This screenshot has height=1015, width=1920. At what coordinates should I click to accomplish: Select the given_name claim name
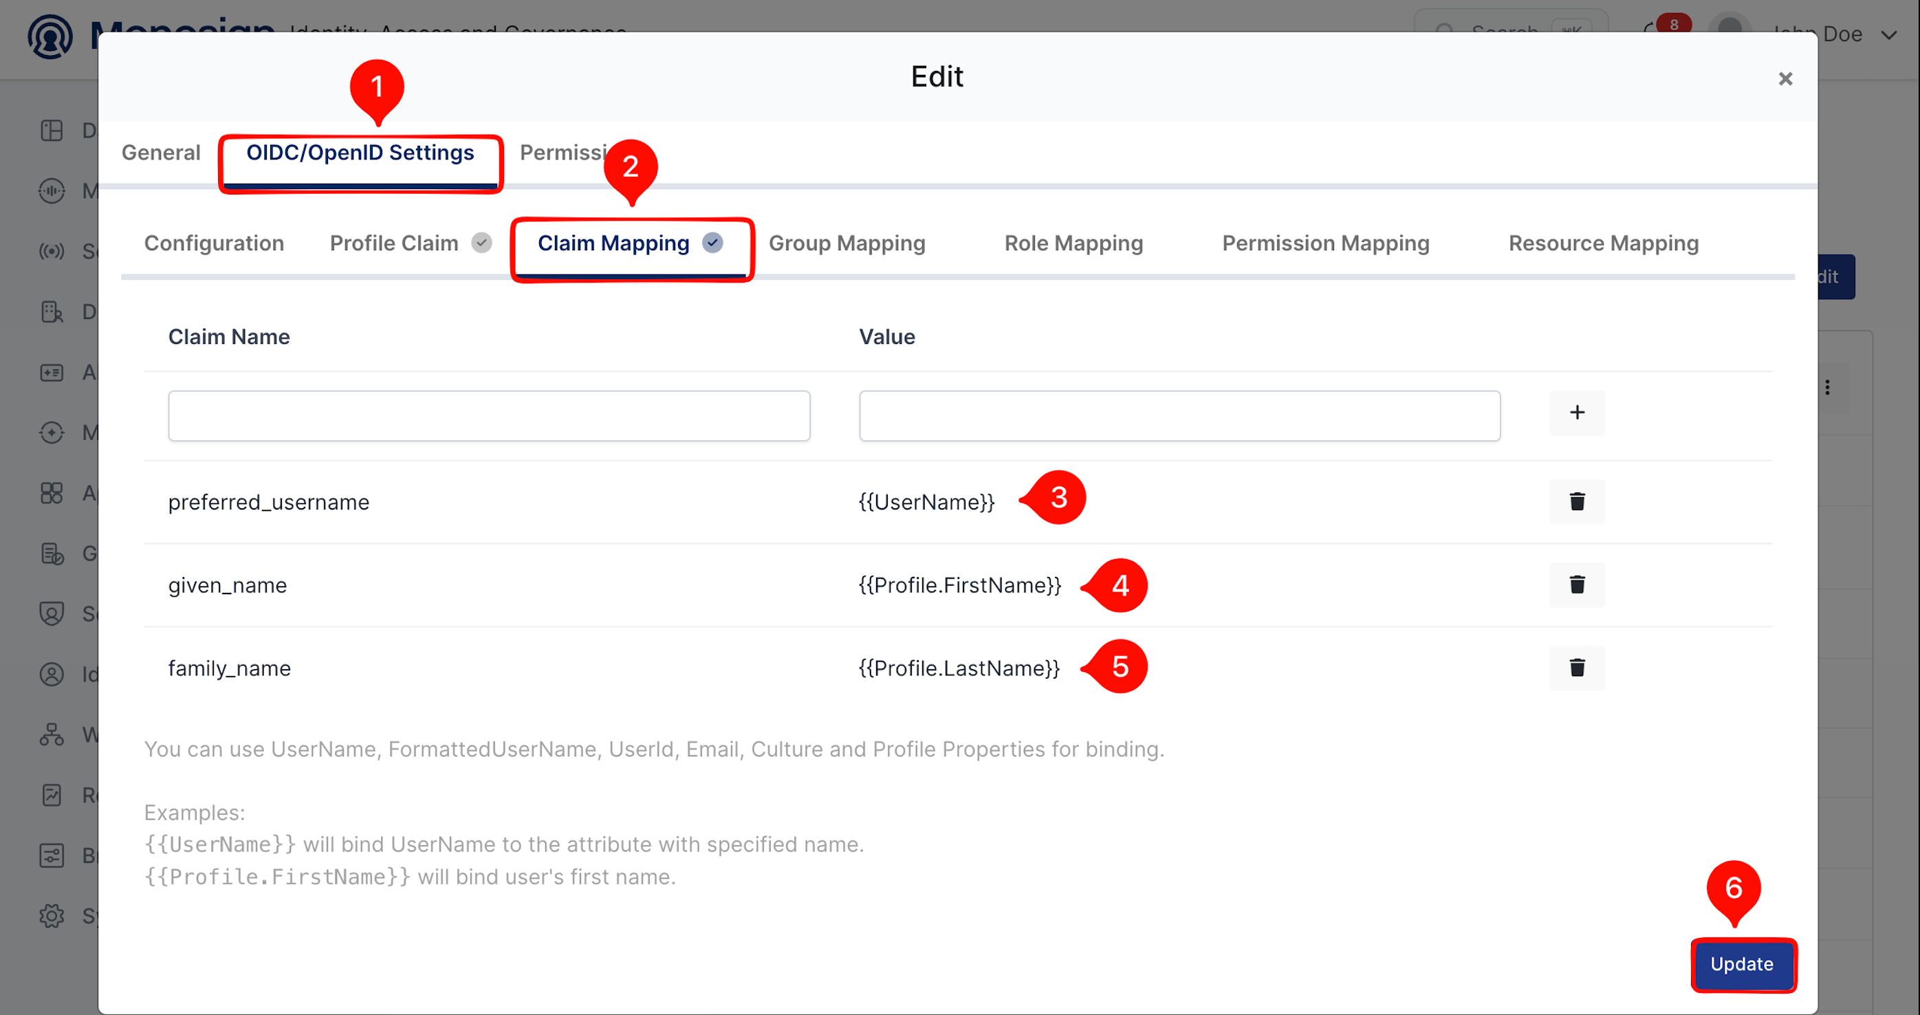228,586
